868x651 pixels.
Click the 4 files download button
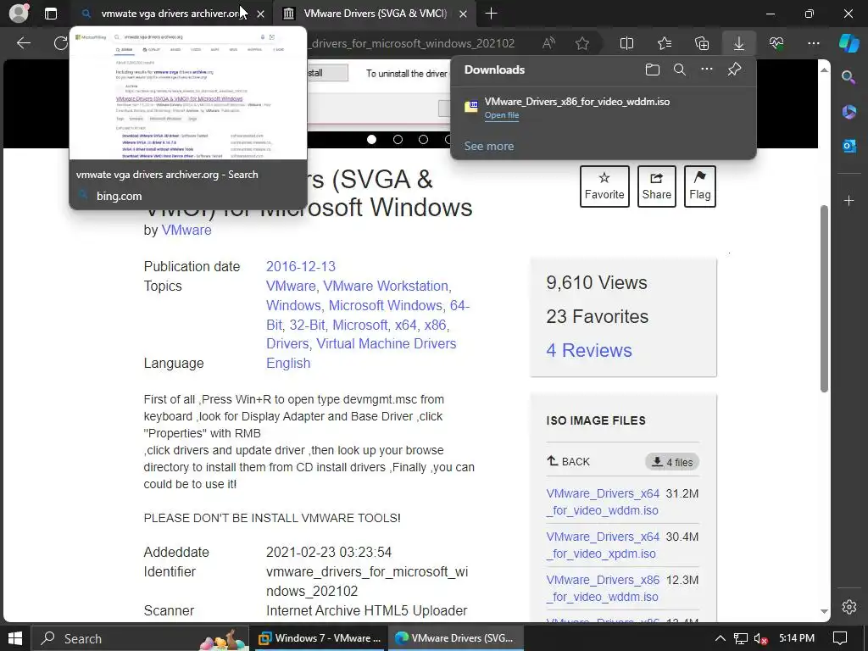pos(672,462)
